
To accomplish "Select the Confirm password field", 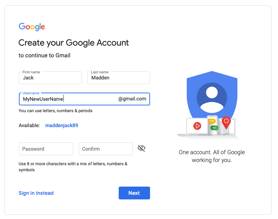I will click(105, 149).
